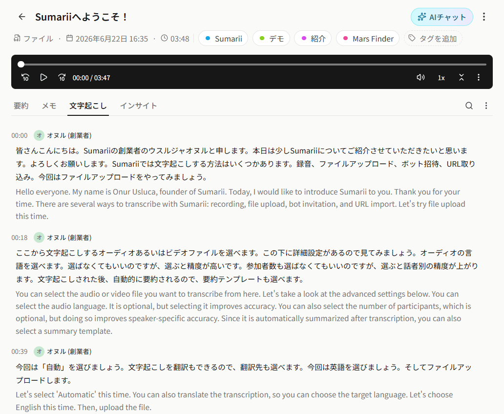Click the paragraph starting 皆さんこんにちは
Screen dimensions: 504x414
pyautogui.click(x=246, y=164)
